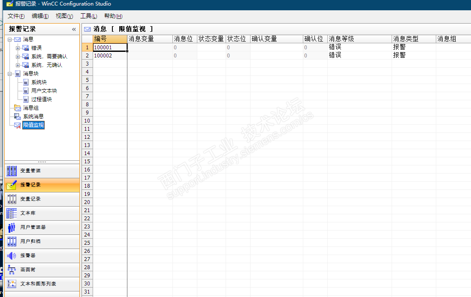The width and height of the screenshot is (471, 297).
Task: Open the 文本库 editor
Action: (42, 213)
